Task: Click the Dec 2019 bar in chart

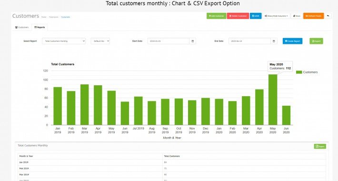Action: pyautogui.click(x=206, y=111)
